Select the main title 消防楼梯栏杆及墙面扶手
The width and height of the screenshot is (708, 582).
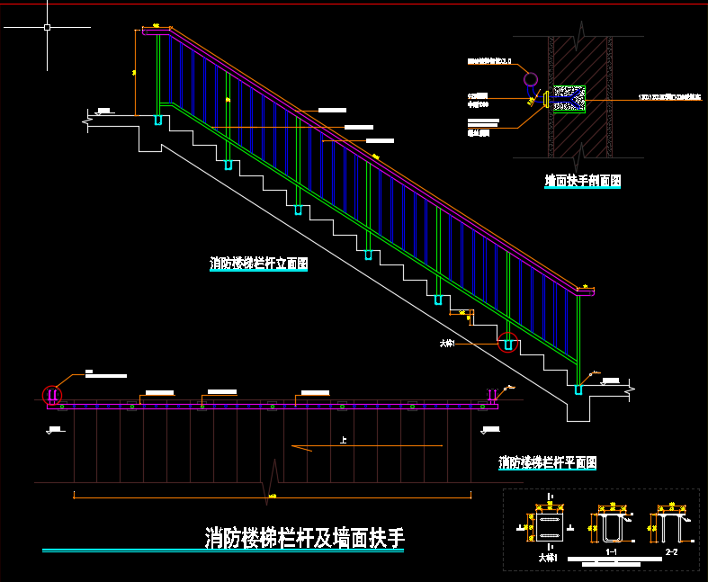[305, 537]
